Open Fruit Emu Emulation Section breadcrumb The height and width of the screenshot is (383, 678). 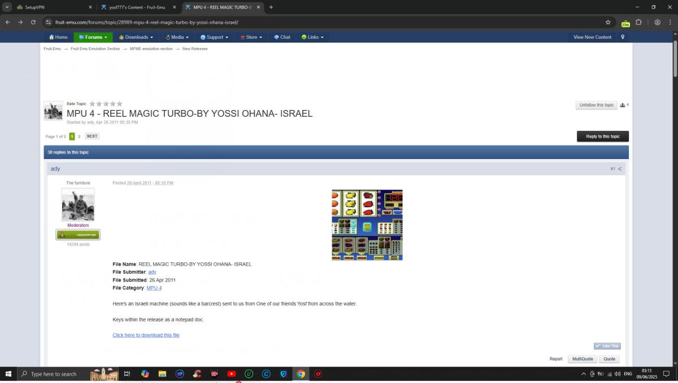click(95, 49)
